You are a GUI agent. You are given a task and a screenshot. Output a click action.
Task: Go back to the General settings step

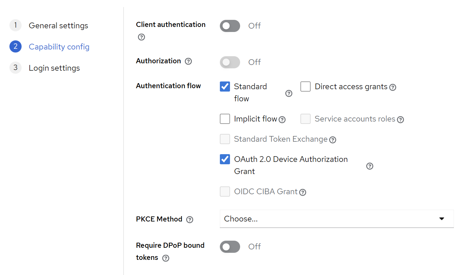tap(58, 25)
